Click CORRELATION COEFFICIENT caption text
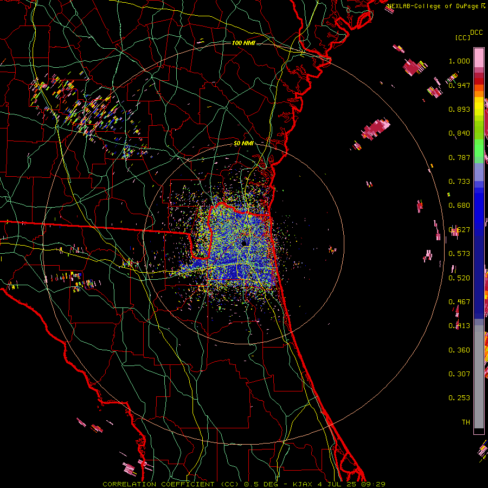The image size is (488, 488). [158, 484]
